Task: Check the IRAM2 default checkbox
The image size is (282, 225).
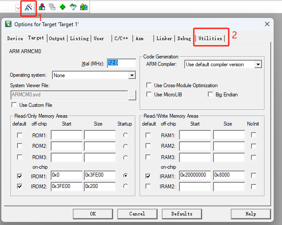Action: 148,186
